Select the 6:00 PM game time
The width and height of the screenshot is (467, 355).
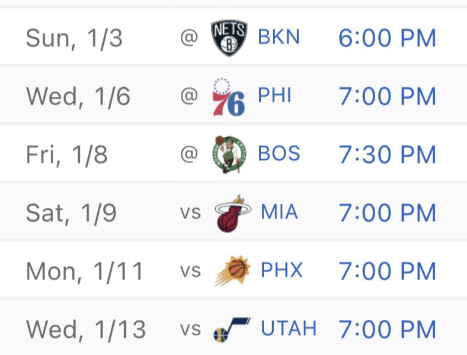pyautogui.click(x=387, y=38)
